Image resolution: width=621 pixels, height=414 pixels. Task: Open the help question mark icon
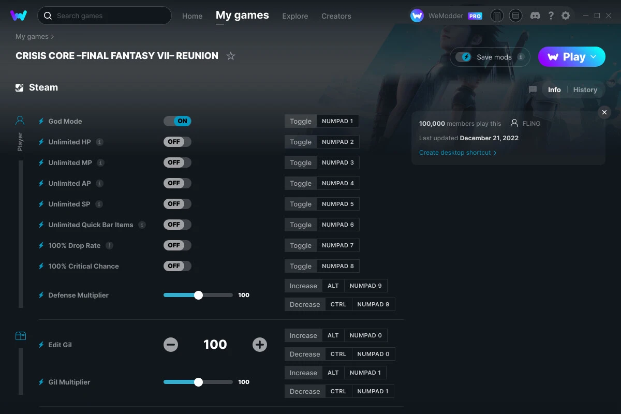click(x=551, y=16)
